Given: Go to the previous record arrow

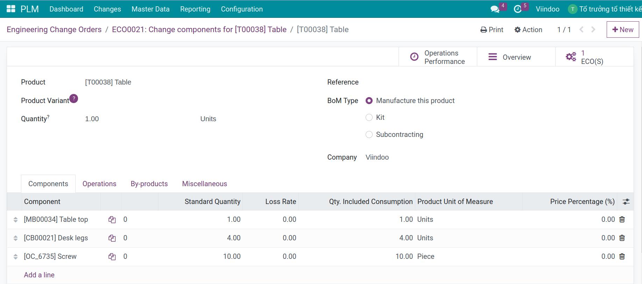Looking at the screenshot, I should [x=581, y=30].
